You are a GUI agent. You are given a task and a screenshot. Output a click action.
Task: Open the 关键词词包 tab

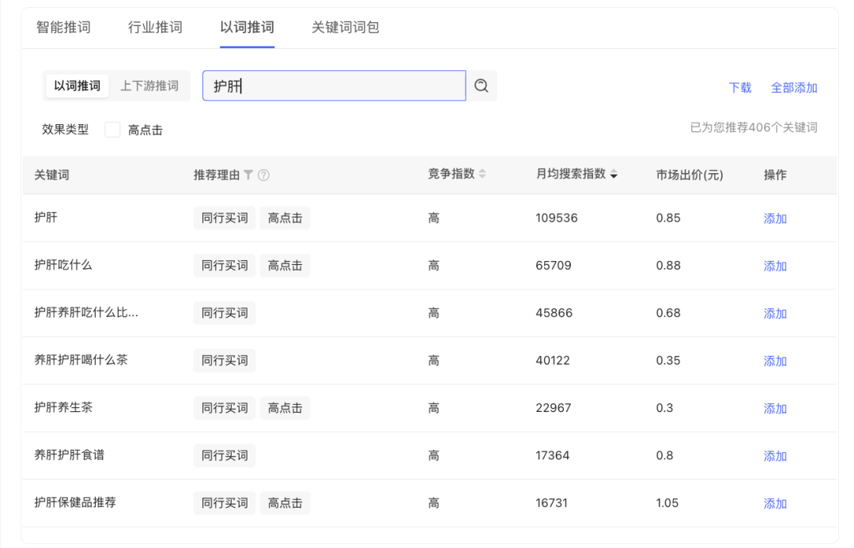[346, 27]
